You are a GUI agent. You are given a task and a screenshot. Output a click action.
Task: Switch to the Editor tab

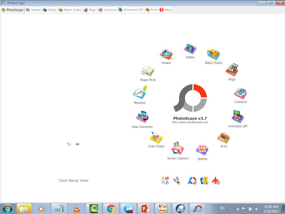[x=49, y=10]
